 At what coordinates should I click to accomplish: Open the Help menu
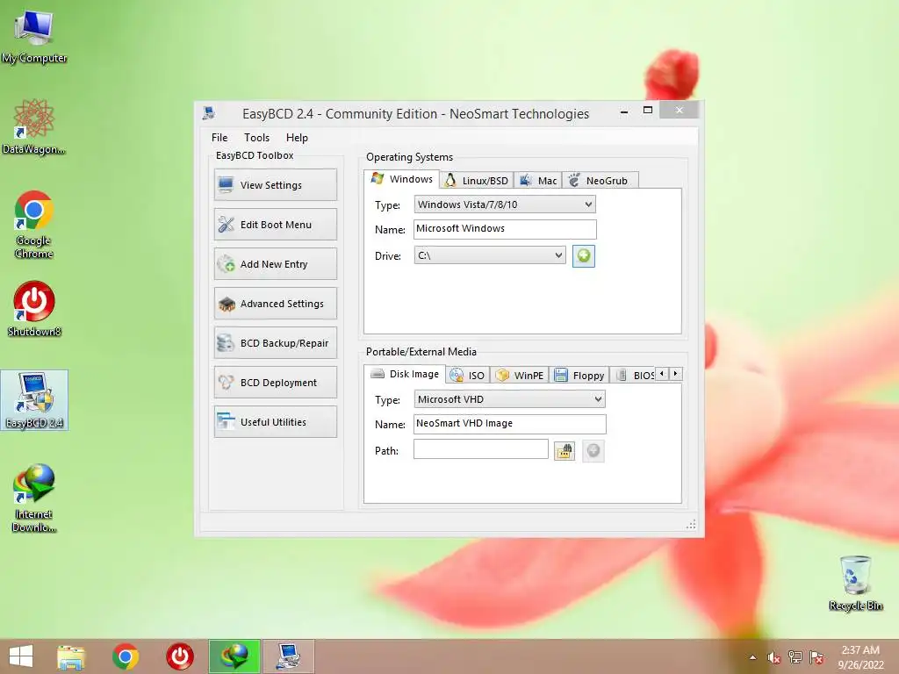297,138
